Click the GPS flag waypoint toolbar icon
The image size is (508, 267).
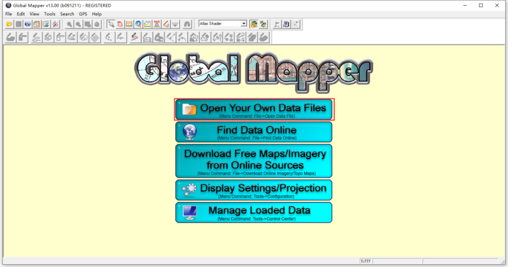tap(277, 24)
